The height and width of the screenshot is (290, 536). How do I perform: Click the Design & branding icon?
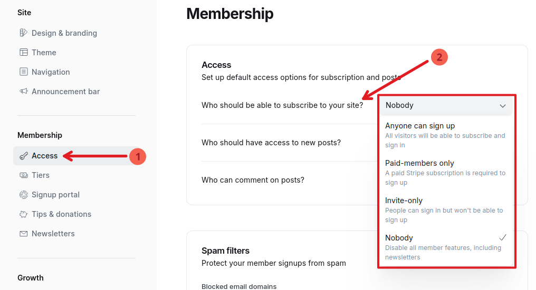pyautogui.click(x=23, y=33)
